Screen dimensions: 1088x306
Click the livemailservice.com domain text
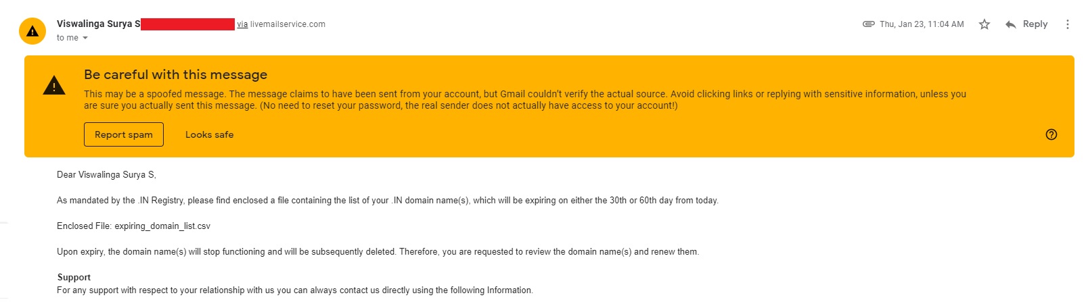288,24
